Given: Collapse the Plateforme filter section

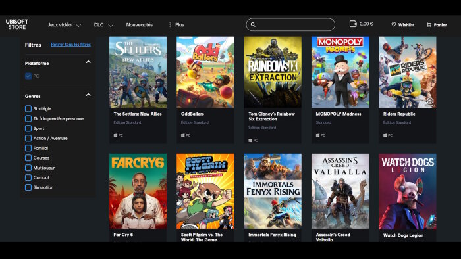Looking at the screenshot, I should point(88,62).
